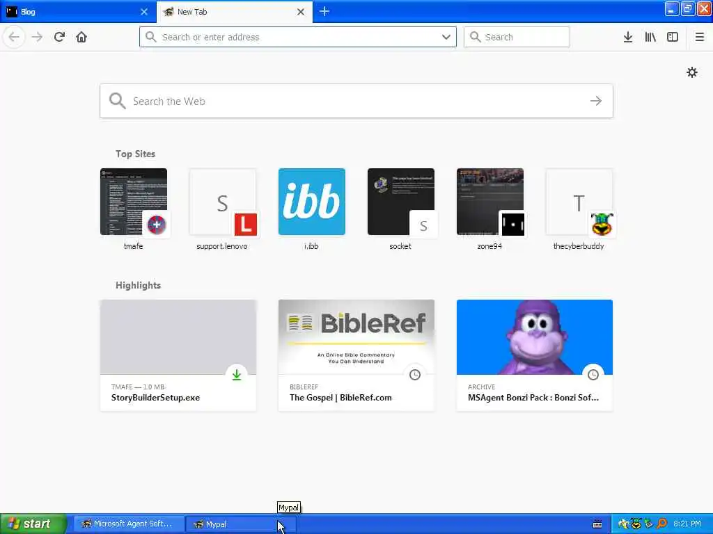Open the home page
This screenshot has width=713, height=534.
[x=81, y=37]
